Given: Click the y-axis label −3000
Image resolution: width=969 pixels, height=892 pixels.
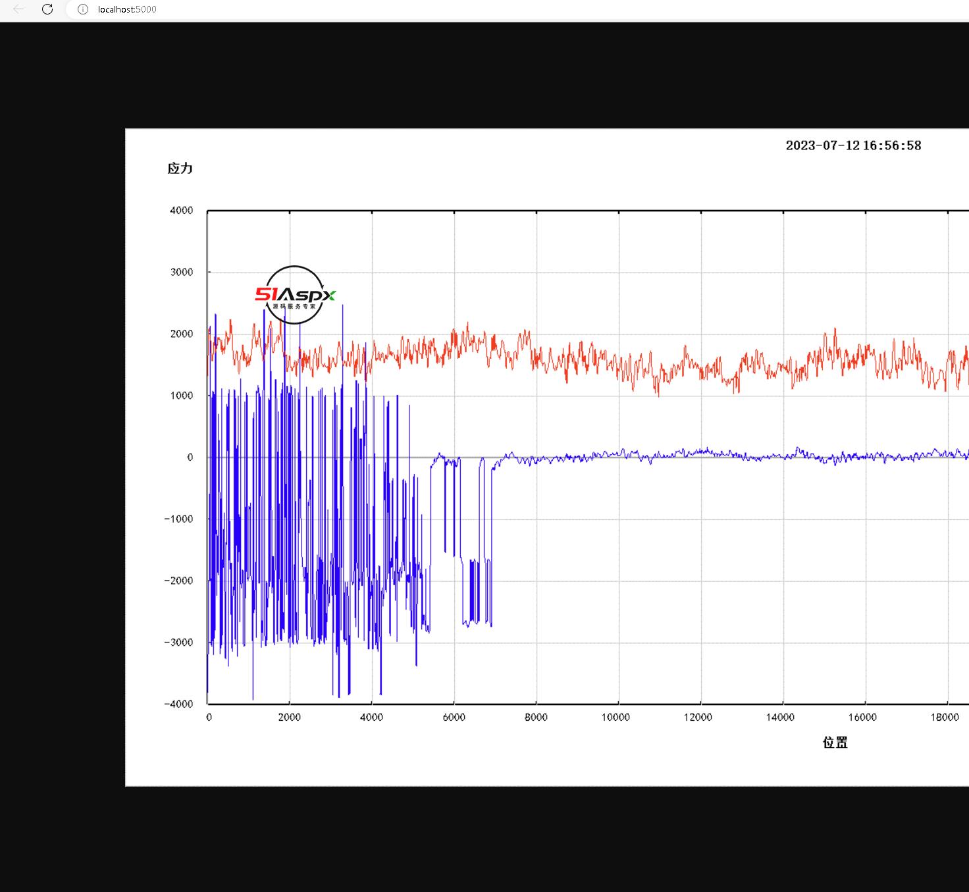Looking at the screenshot, I should point(179,643).
